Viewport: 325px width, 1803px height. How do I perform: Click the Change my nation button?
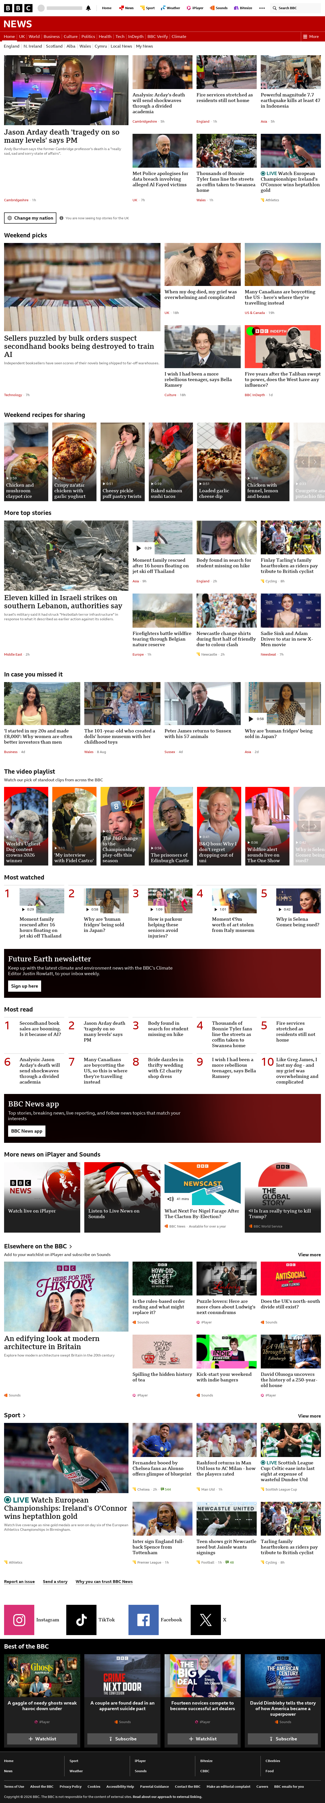point(30,218)
